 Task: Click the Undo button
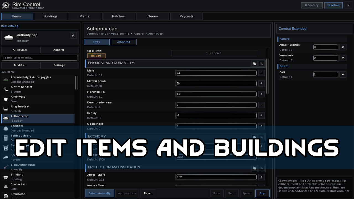[x=217, y=193]
